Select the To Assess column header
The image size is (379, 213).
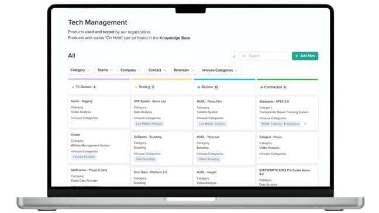point(99,87)
